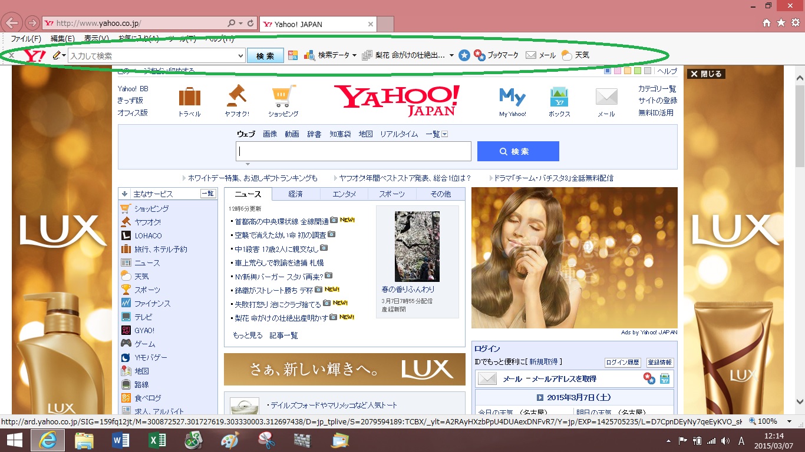Close the LUX ad with 閉じる
805x452 pixels.
[x=705, y=74]
